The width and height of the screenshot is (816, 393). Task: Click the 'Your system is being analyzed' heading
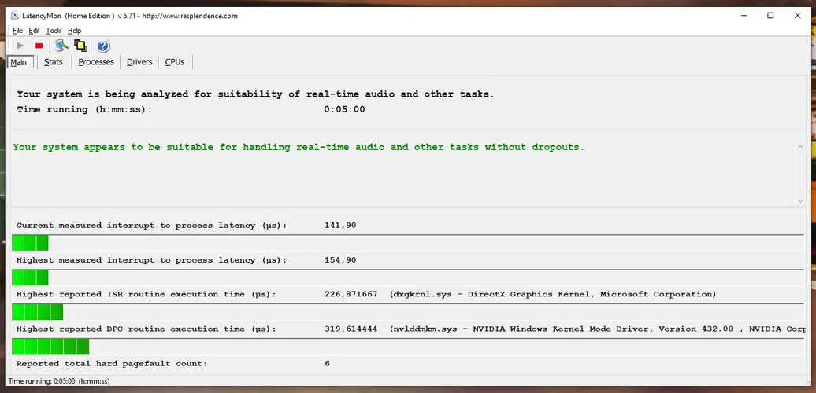tap(255, 94)
